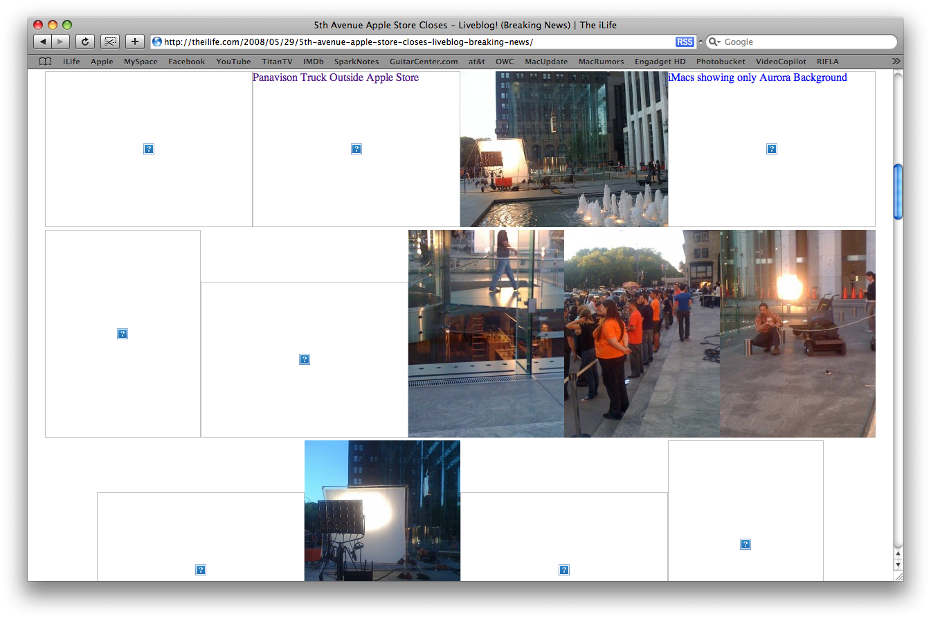This screenshot has width=931, height=619.
Task: Open the bookmarks library book icon
Action: pyautogui.click(x=45, y=62)
